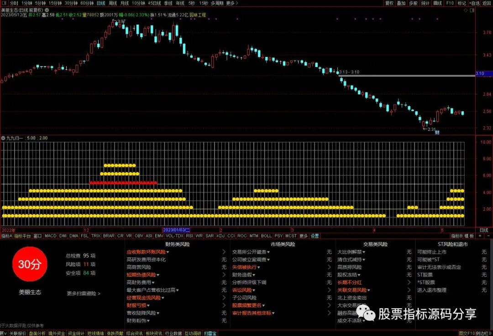This screenshot has width=493, height=336.
Task: Click the 多股 multi-stock button
Action: [413, 3]
